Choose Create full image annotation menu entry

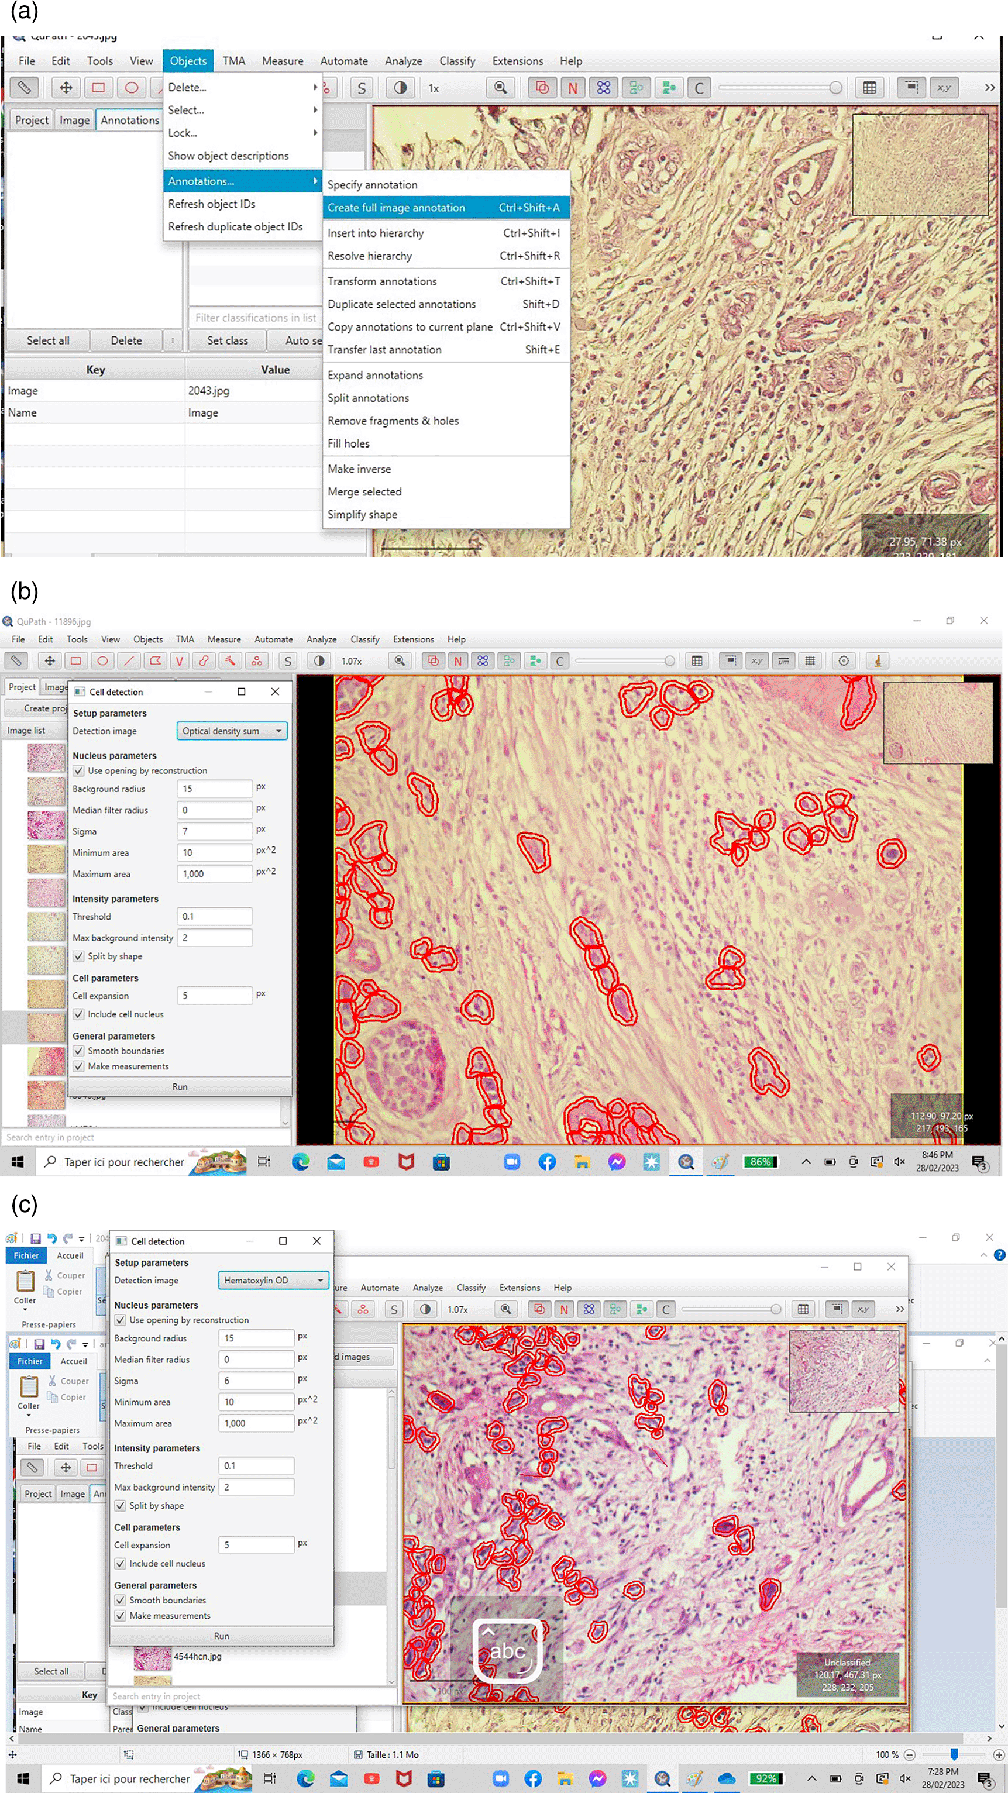point(446,208)
